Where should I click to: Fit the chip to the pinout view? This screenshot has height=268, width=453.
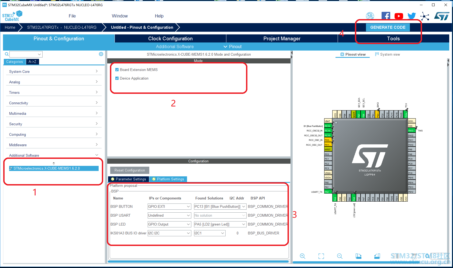click(321, 256)
